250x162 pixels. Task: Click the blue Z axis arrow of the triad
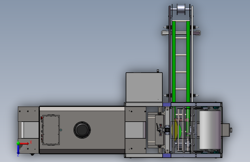18,150
